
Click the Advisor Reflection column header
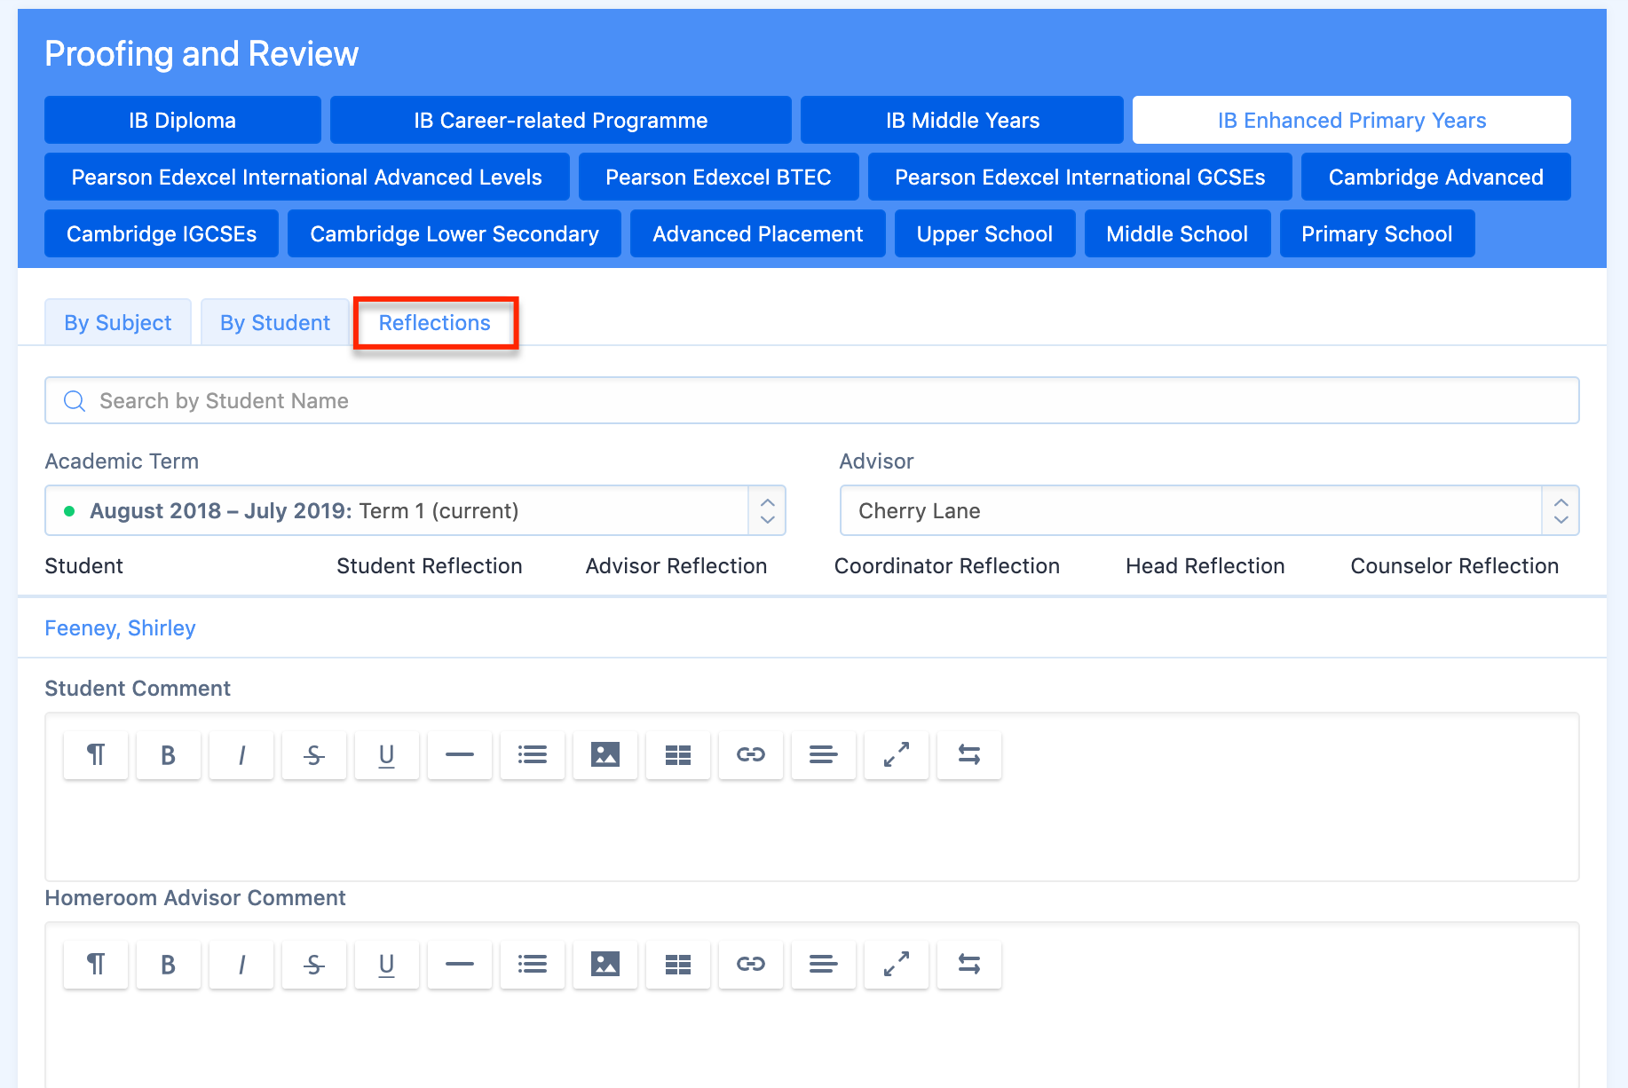[x=676, y=565]
